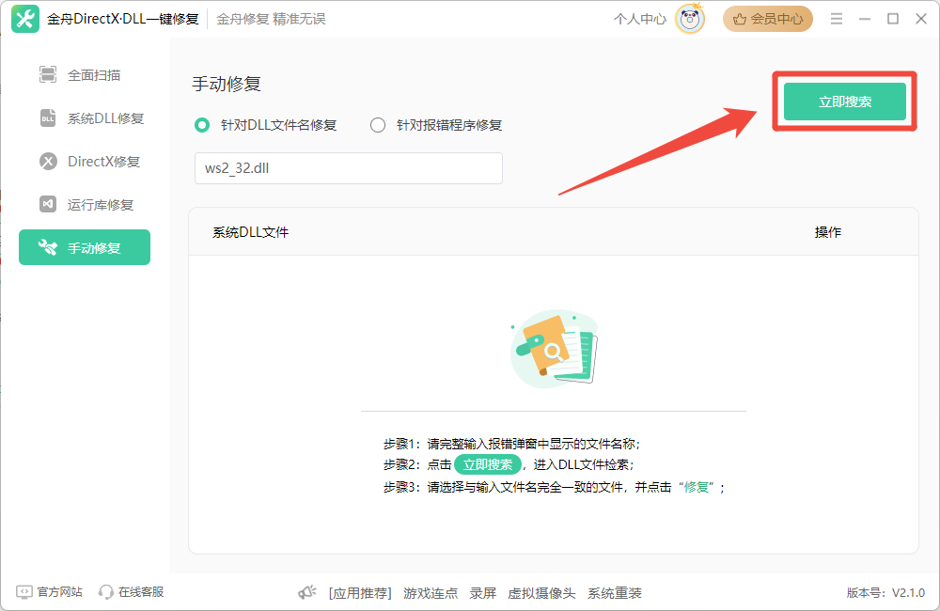Image resolution: width=940 pixels, height=611 pixels.
Task: Click 立即搜索 badge in step 2
Action: [487, 464]
